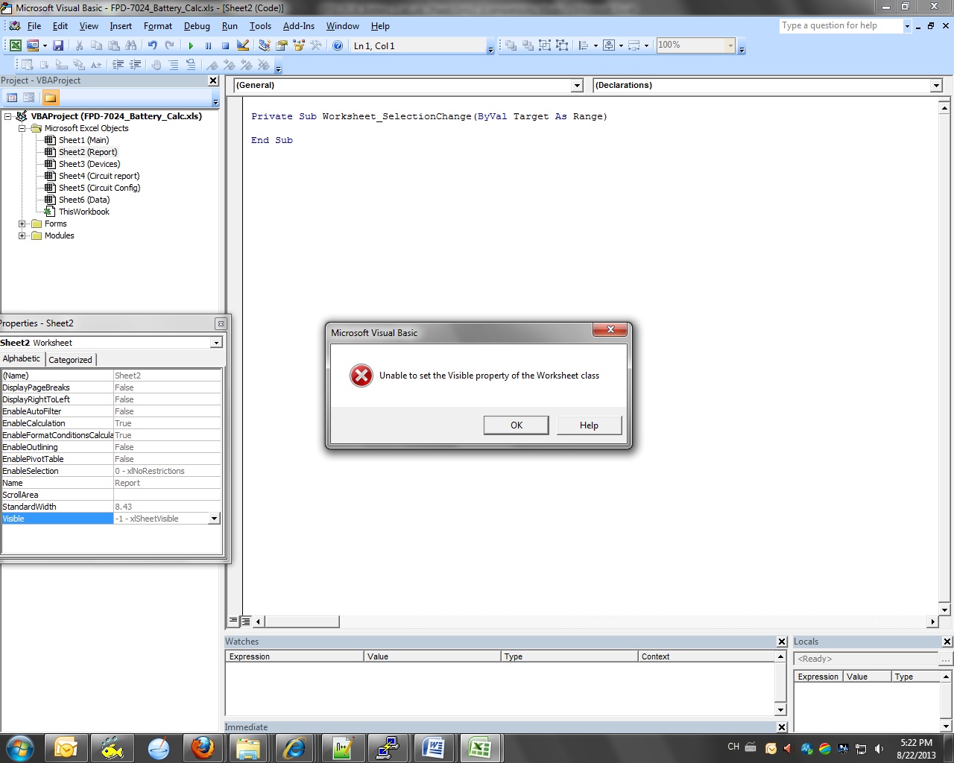Click the code window horizontal scrollbar
The image size is (954, 763).
click(x=596, y=621)
